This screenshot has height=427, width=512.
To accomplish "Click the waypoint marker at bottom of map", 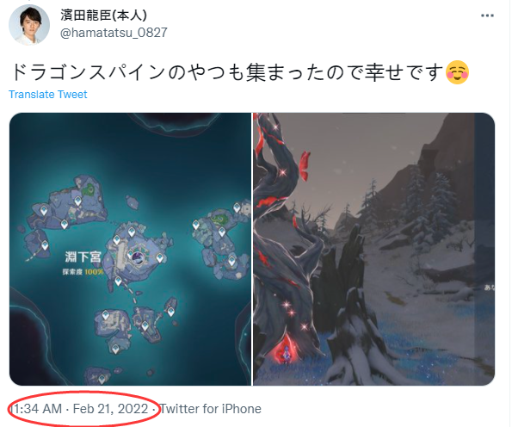I will [x=102, y=379].
